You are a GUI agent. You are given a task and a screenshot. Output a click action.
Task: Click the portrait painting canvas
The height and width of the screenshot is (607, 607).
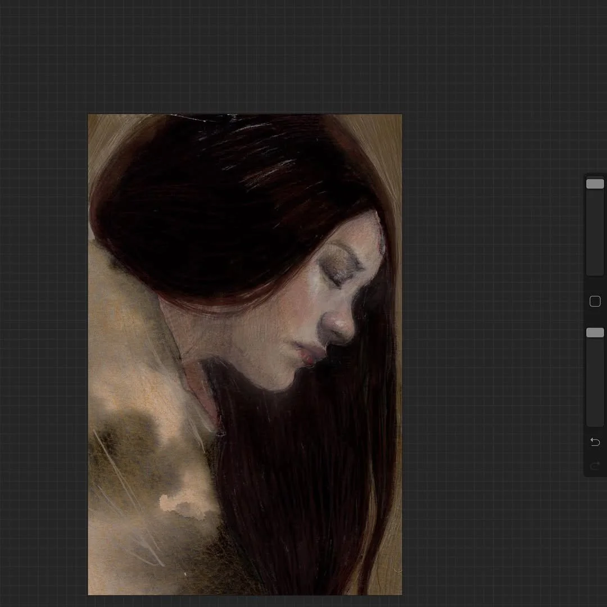click(245, 354)
